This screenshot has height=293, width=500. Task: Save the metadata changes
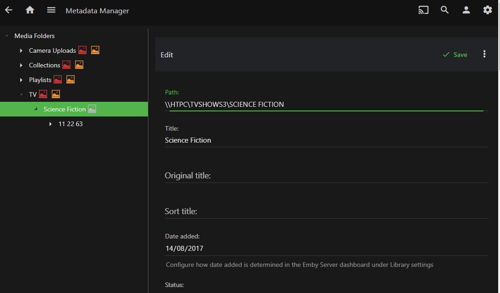pyautogui.click(x=455, y=55)
